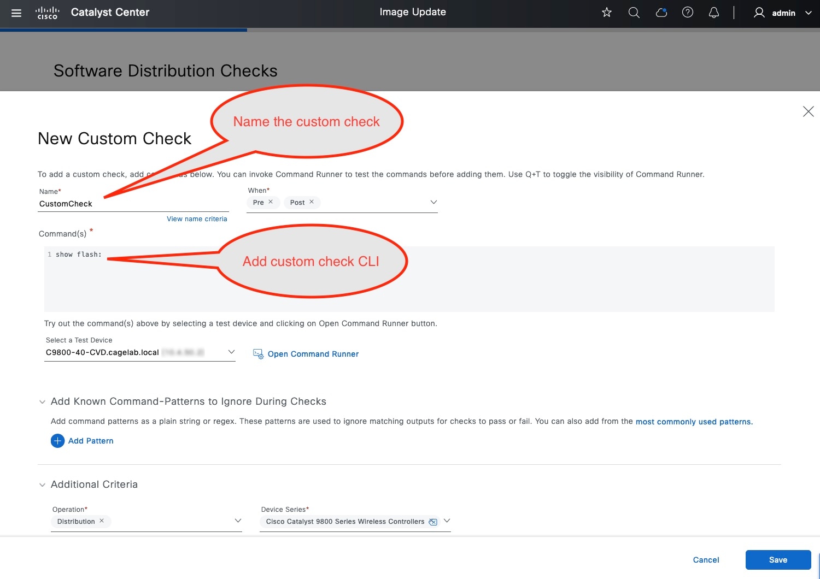
Task: Click the Software Distribution Checks heading
Action: click(x=166, y=71)
